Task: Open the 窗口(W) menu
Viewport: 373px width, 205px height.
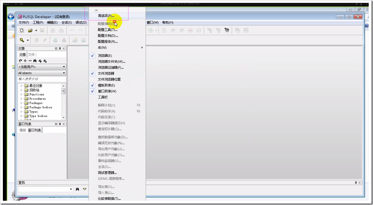Action: (x=153, y=23)
